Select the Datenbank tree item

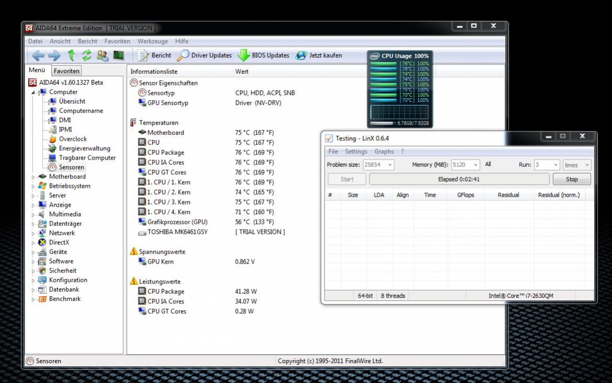pyautogui.click(x=64, y=289)
